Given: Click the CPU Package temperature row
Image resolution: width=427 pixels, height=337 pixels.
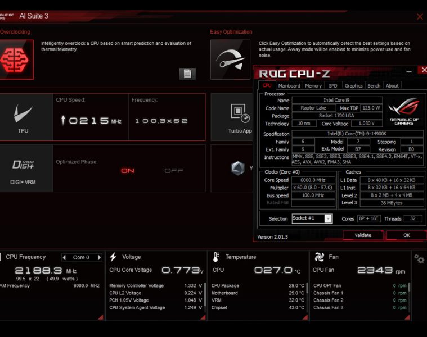Looking at the screenshot, I should pyautogui.click(x=258, y=286).
